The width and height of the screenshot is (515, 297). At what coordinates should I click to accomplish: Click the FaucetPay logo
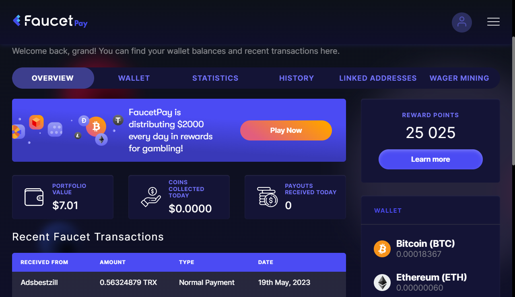tap(50, 21)
